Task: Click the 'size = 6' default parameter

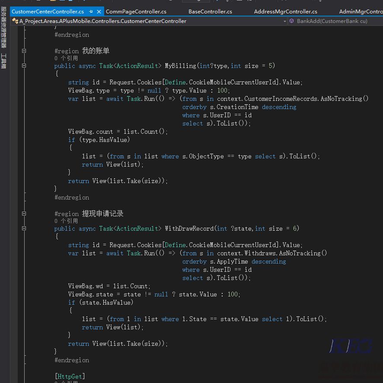Action: tap(283, 229)
